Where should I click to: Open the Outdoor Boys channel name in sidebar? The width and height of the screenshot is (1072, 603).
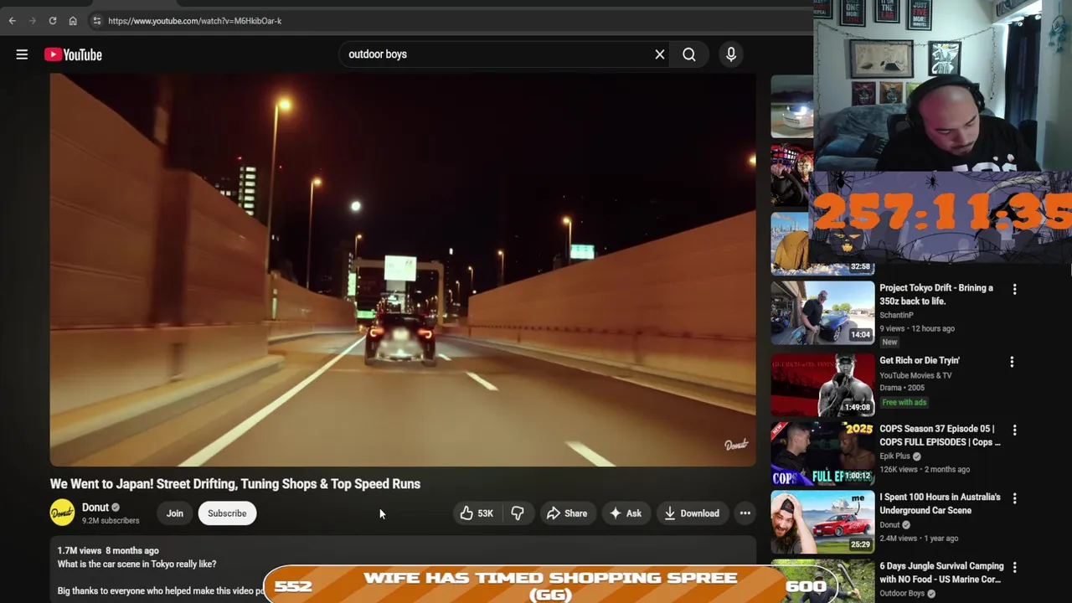click(x=902, y=594)
